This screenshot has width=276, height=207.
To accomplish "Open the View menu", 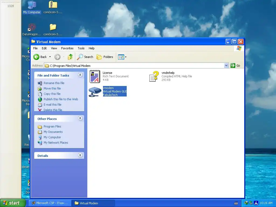I will 54,48.
